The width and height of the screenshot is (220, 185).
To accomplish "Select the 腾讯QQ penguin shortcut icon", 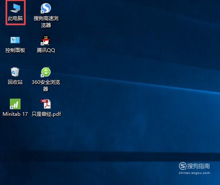I will click(x=46, y=40).
